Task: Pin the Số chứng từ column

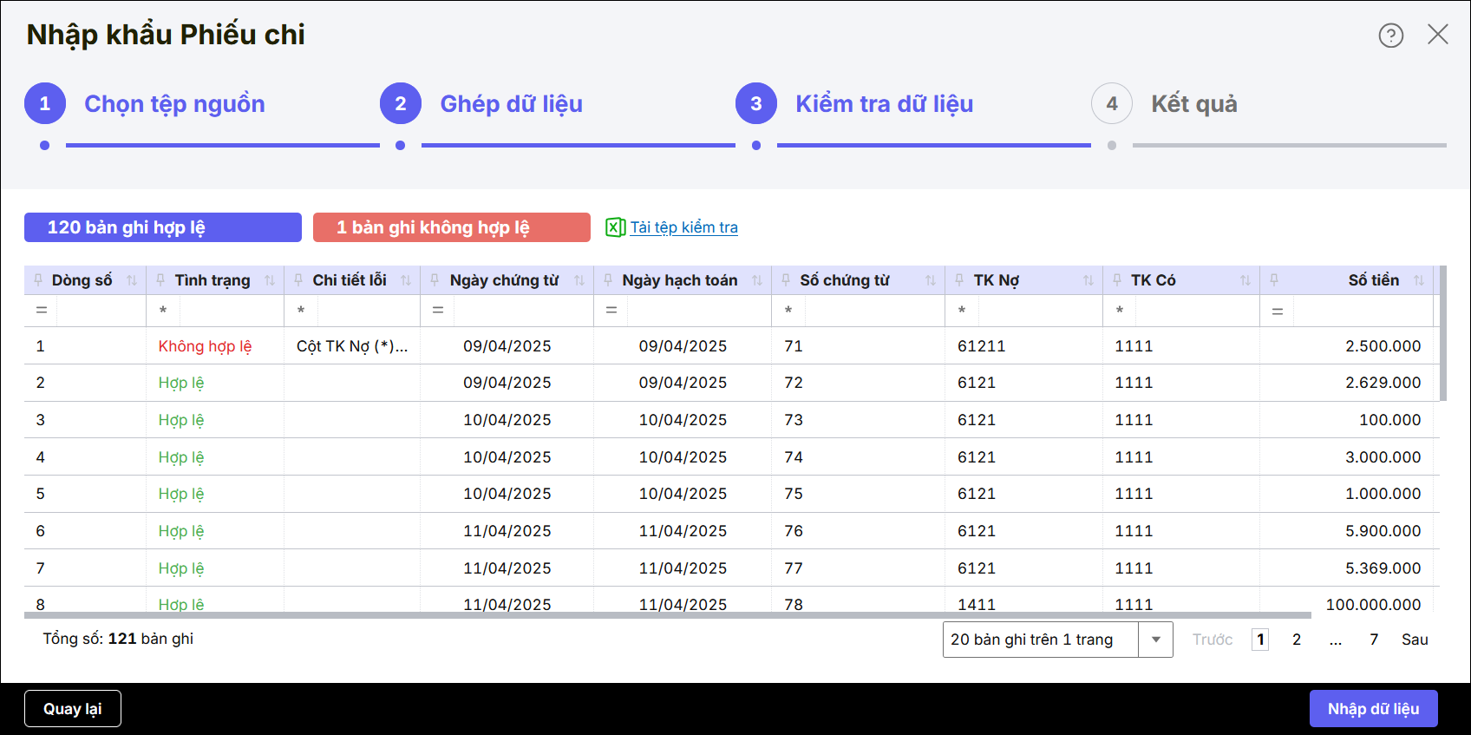Action: coord(786,280)
